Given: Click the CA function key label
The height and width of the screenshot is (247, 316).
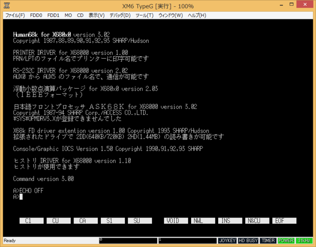Looking at the screenshot, I should [x=85, y=221].
